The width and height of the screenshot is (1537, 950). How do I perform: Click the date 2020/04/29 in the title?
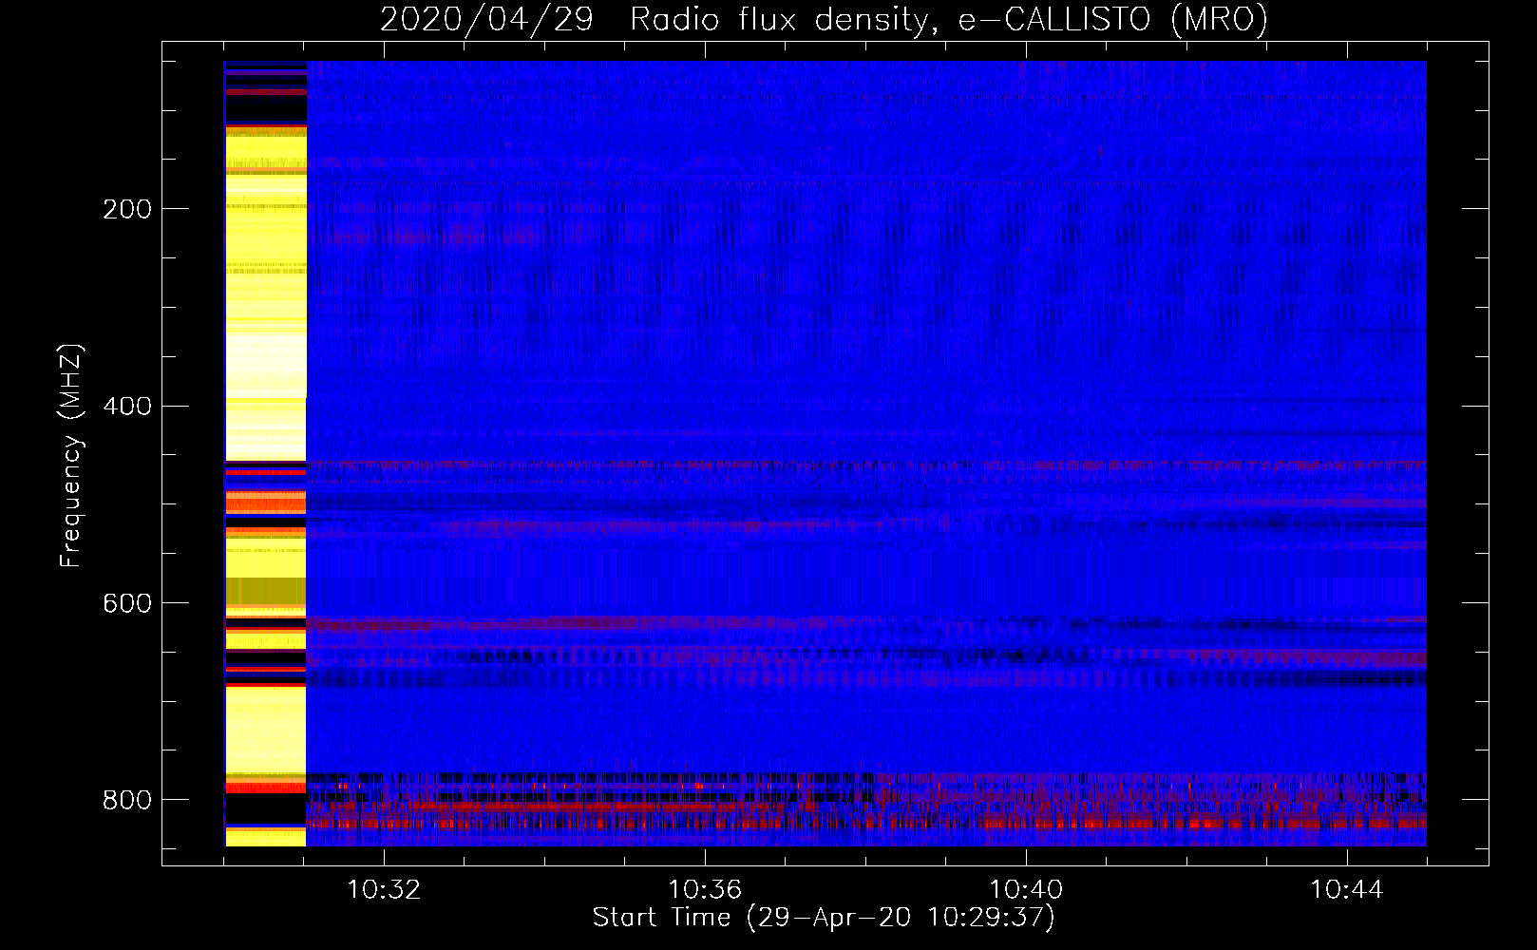(x=486, y=20)
